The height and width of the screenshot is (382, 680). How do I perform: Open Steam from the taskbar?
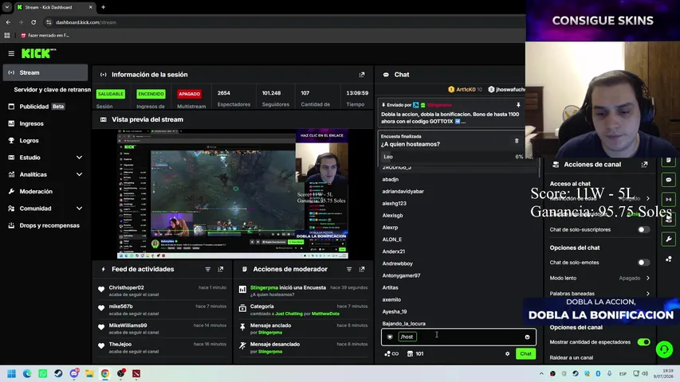click(58, 373)
